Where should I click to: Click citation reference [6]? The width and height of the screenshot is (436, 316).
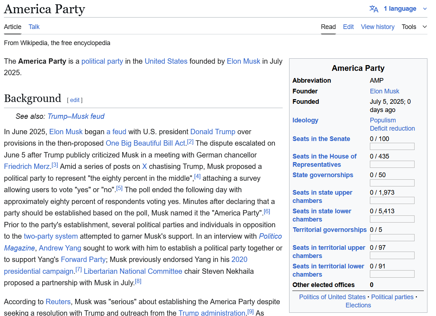coord(267,211)
